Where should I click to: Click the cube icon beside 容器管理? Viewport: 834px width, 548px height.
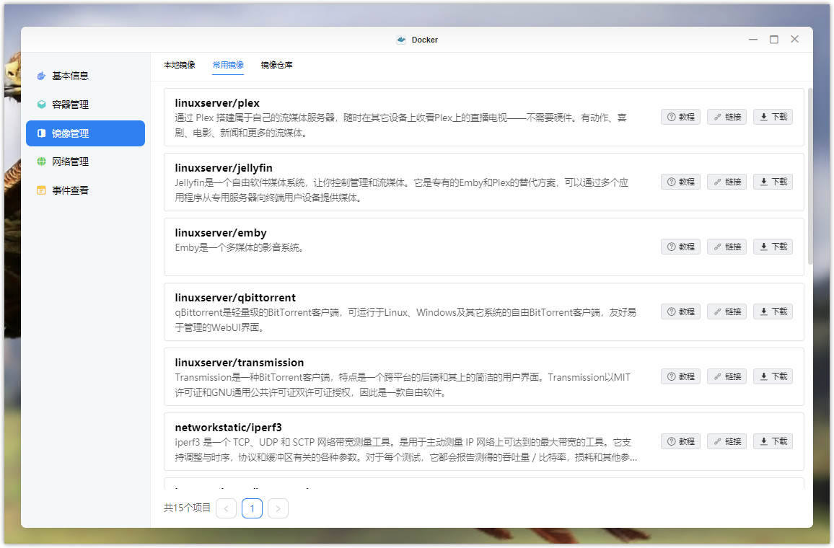[x=41, y=105]
